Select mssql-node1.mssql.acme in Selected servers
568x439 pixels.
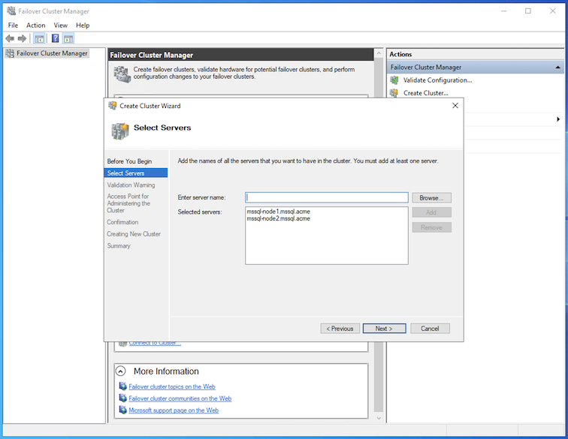pos(278,212)
